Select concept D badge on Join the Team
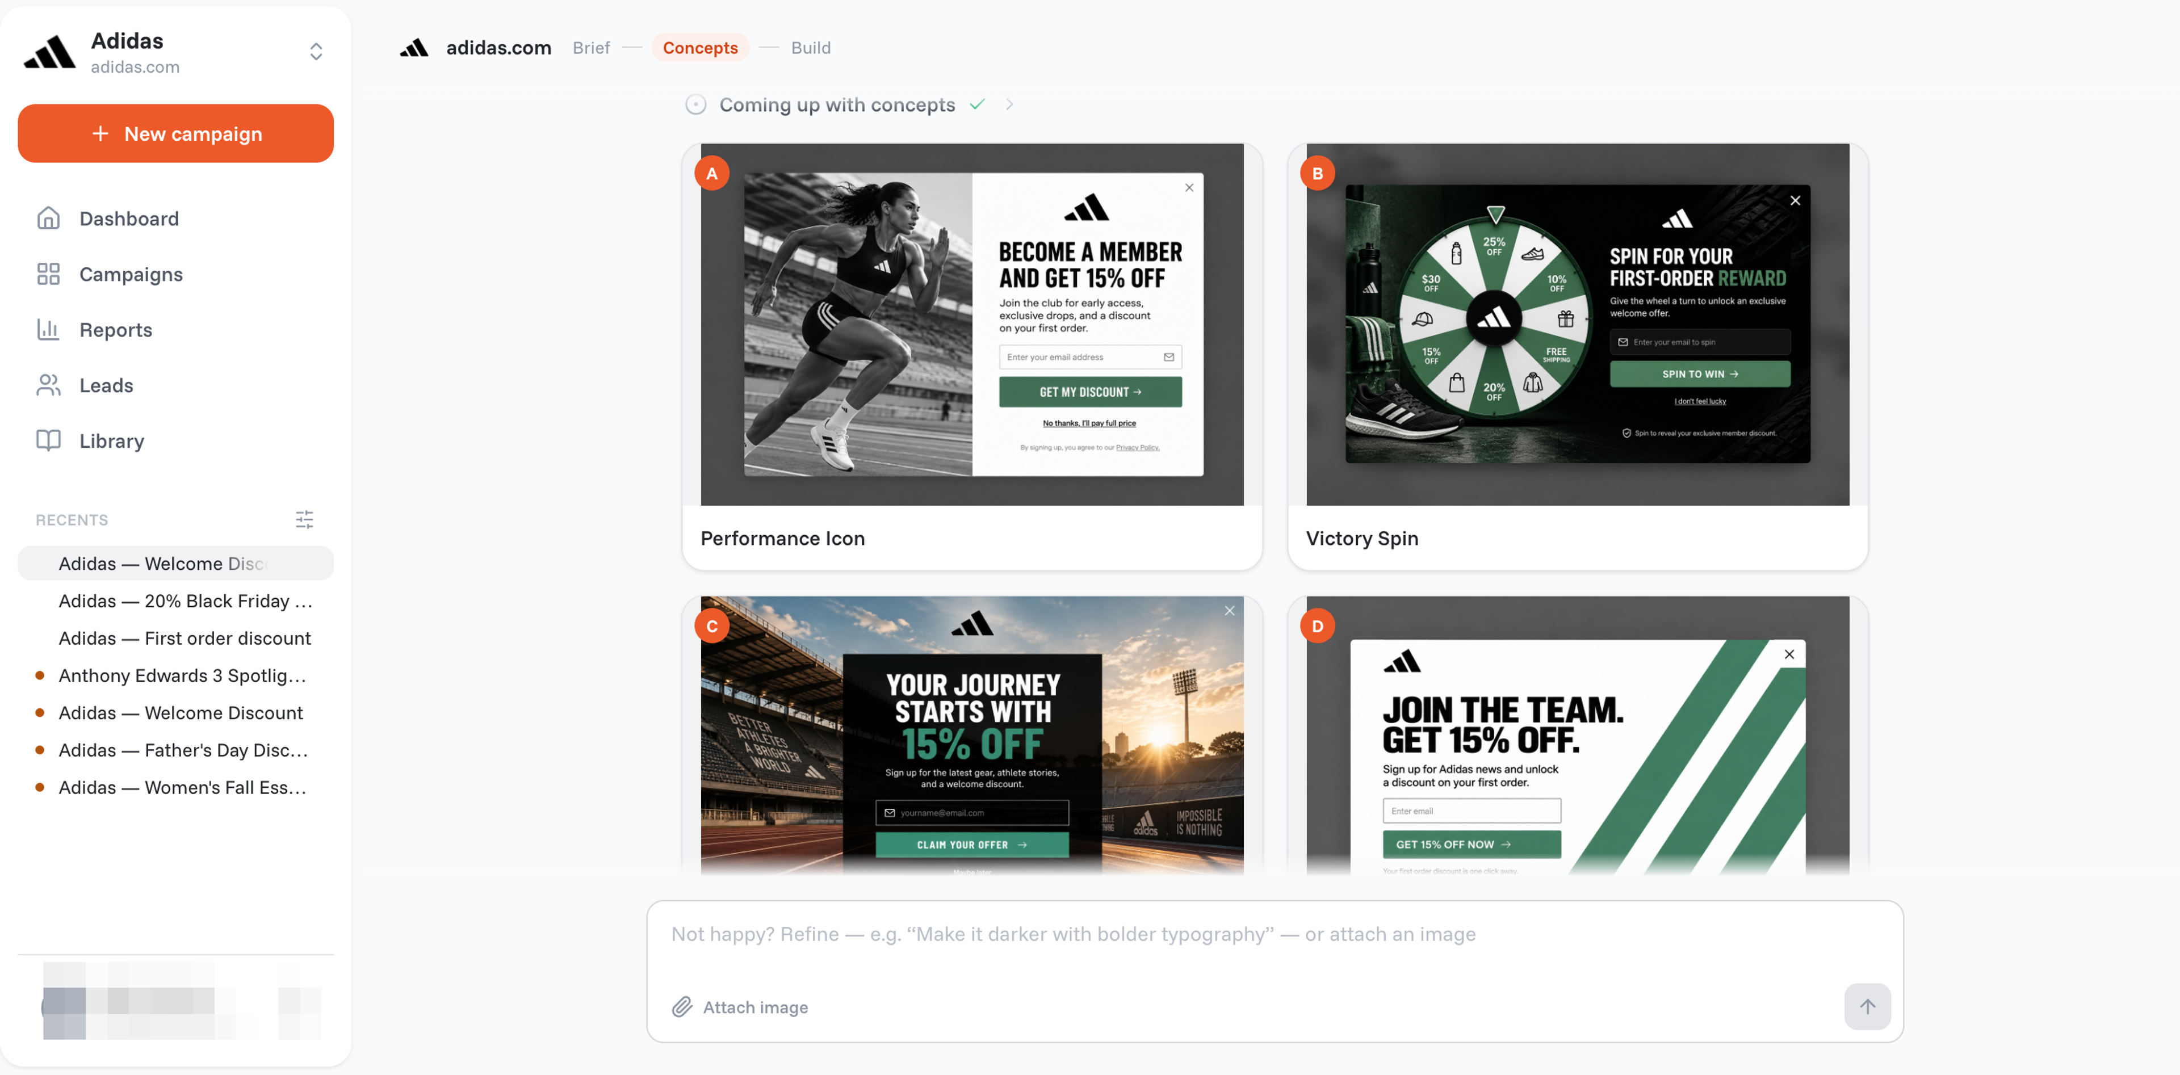 (x=1317, y=626)
